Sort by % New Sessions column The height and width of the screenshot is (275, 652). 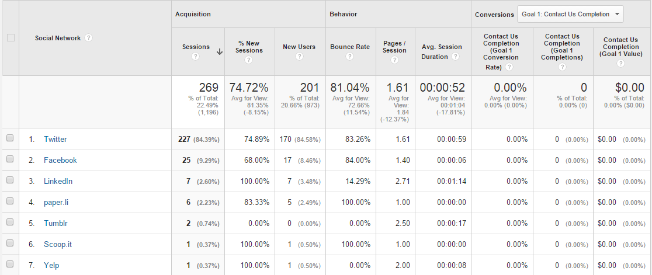[x=249, y=47]
